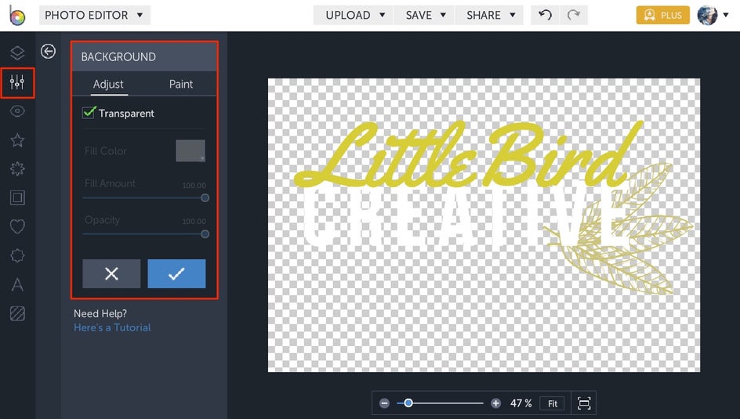The width and height of the screenshot is (740, 419).
Task: Open the Save dropdown menu
Action: pyautogui.click(x=424, y=15)
